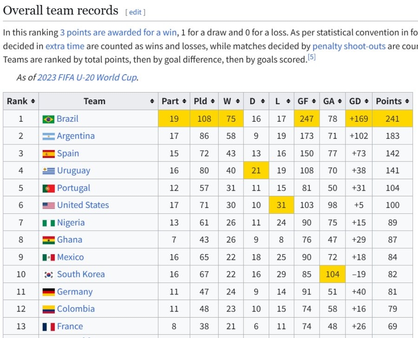Click the Brazil flag icon
The image size is (418, 338).
(48, 119)
